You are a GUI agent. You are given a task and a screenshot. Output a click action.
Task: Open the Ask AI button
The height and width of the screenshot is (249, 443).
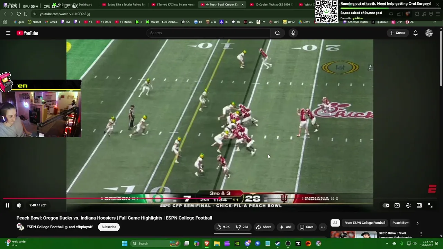click(x=286, y=227)
